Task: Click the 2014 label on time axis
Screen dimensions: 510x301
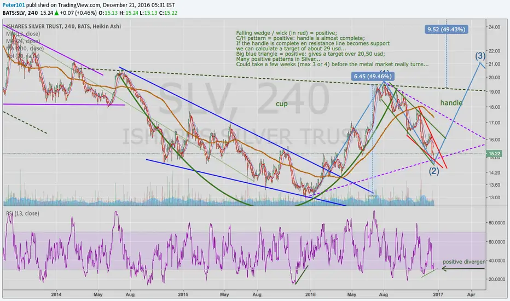Action: (56, 294)
